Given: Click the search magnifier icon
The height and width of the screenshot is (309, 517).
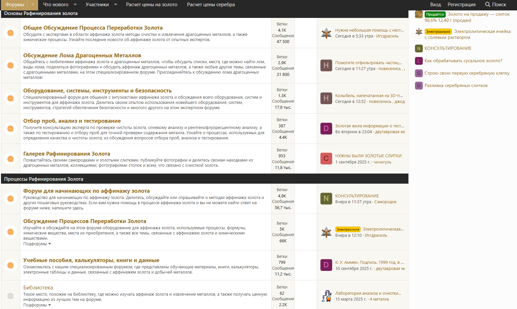Looking at the screenshot, I should coord(488,5).
